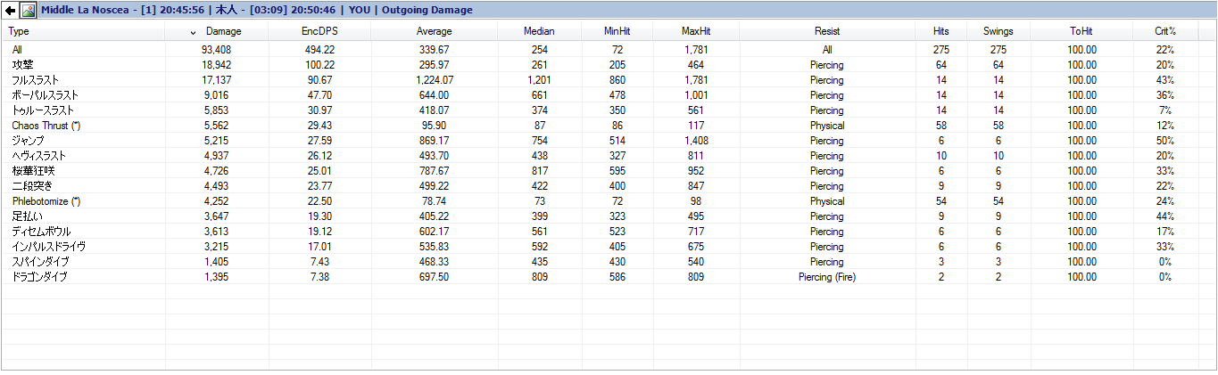The image size is (1218, 375).
Task: Sort by the Hits column
Action: click(x=940, y=31)
